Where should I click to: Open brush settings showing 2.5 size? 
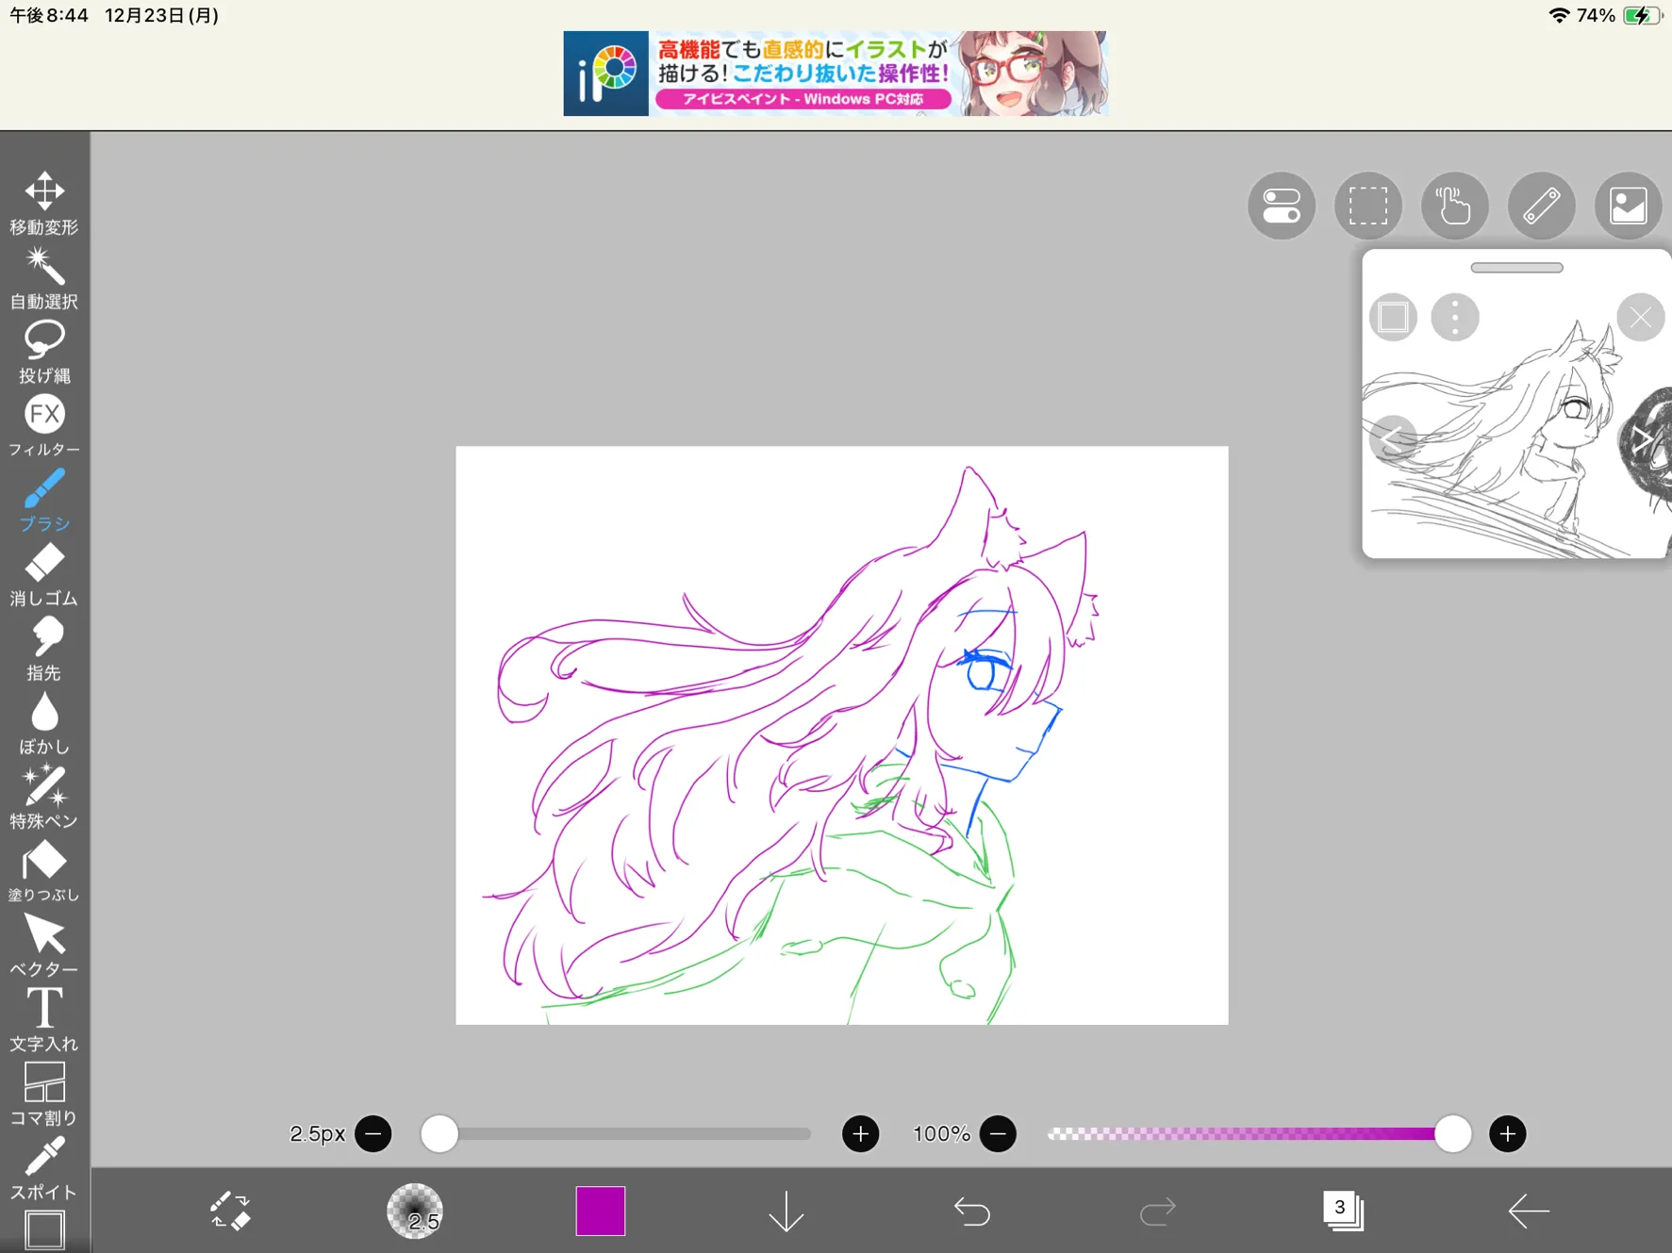click(415, 1211)
